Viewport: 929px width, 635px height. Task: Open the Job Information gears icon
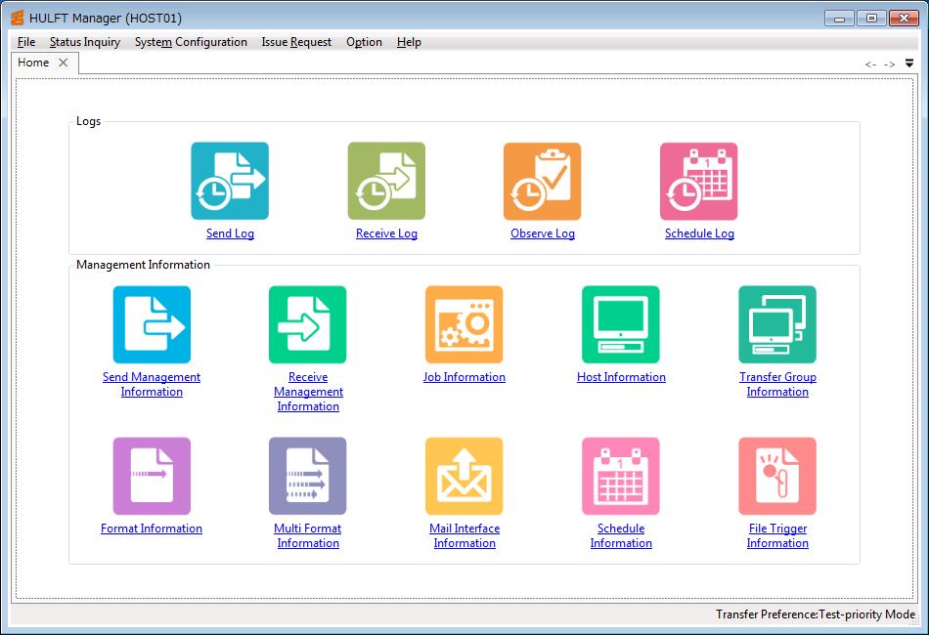464,324
